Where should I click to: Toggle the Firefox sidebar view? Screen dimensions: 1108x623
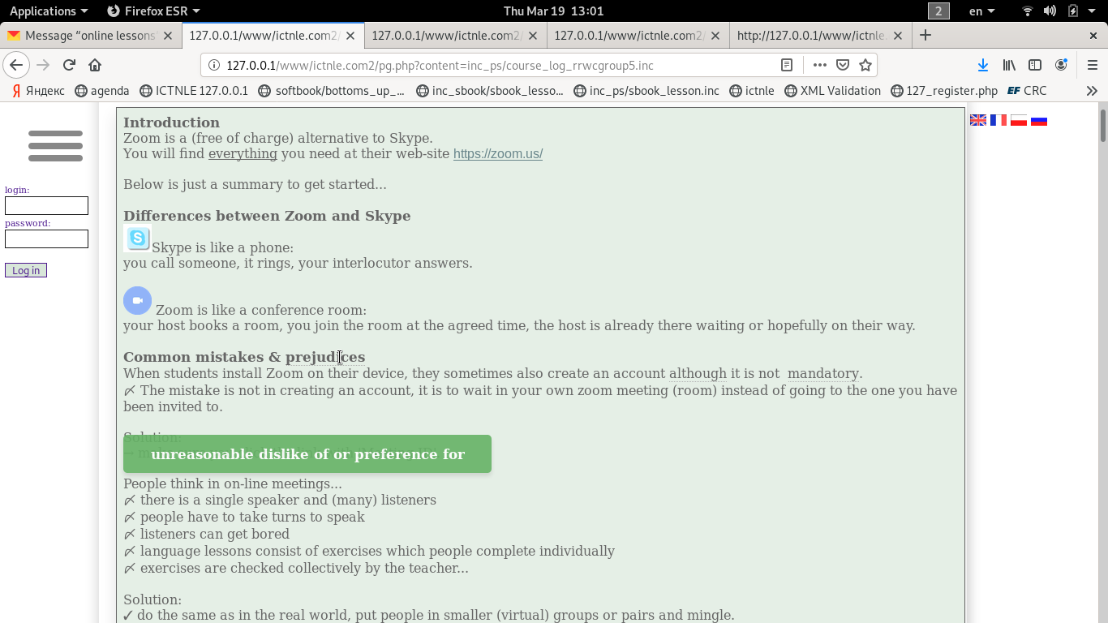[1035, 65]
